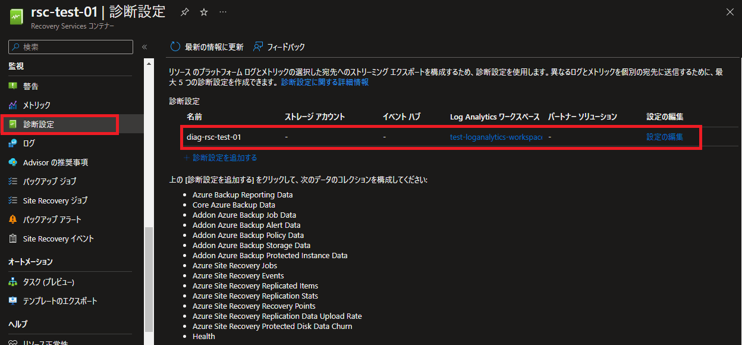Click the バックアップ アラート warning icon
This screenshot has height=345, width=742.
click(12, 219)
